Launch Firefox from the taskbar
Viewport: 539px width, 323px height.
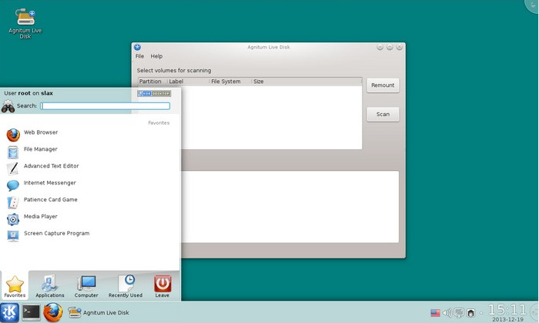(53, 312)
